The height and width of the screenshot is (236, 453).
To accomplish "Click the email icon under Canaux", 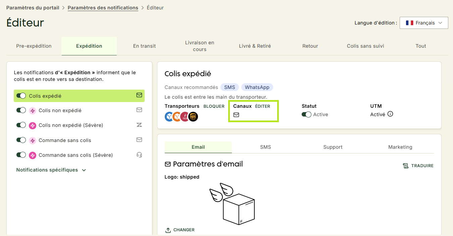I will point(236,115).
